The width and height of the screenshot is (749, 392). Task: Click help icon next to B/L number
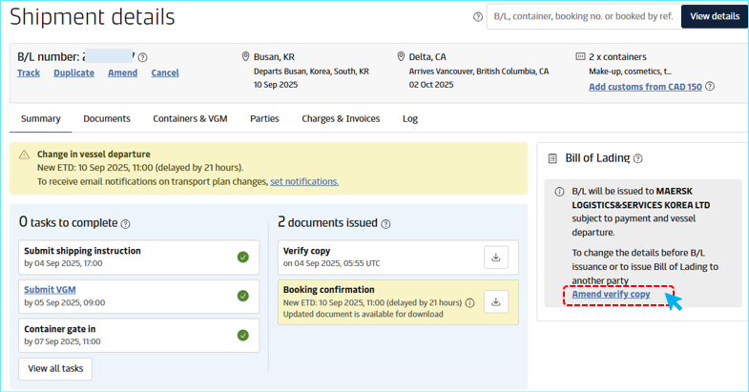[x=143, y=58]
